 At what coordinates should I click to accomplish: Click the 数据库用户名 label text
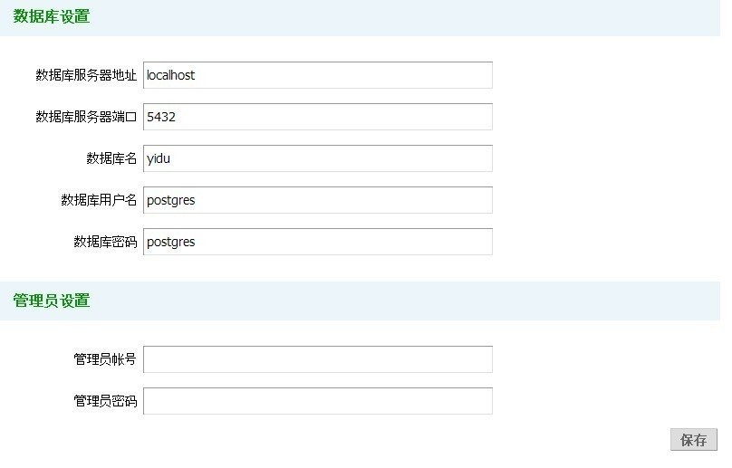click(99, 200)
